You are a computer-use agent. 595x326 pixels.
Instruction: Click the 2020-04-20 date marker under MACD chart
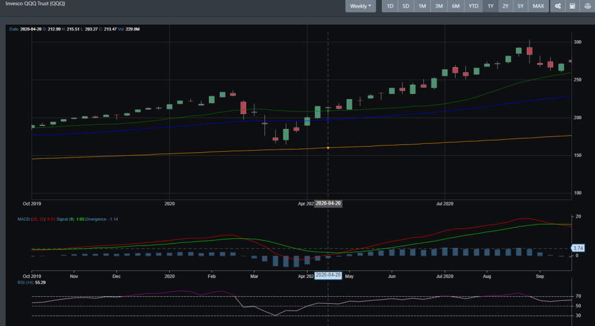(x=328, y=275)
